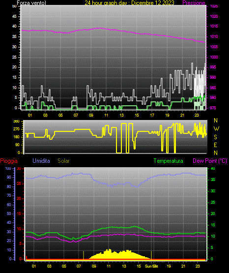This screenshot has width=229, height=273.
Task: Click the 980 pressure axis value
Action: (x=213, y=98)
